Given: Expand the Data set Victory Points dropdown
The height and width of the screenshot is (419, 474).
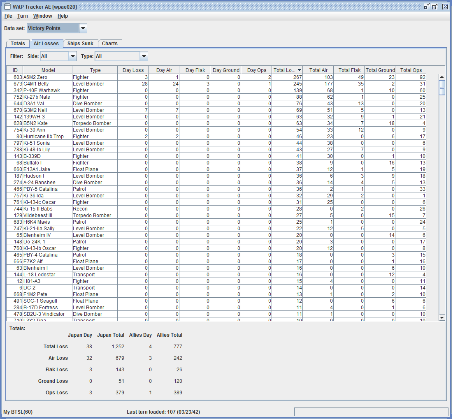Looking at the screenshot, I should pyautogui.click(x=83, y=28).
